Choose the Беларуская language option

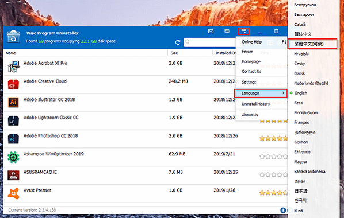point(305,5)
